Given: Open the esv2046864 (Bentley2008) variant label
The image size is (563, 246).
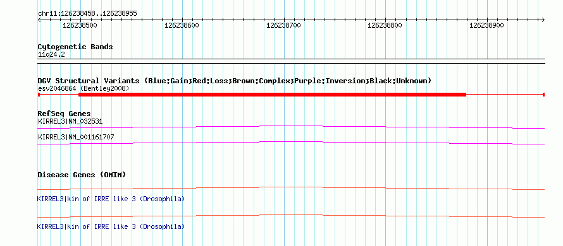Looking at the screenshot, I should pos(84,88).
